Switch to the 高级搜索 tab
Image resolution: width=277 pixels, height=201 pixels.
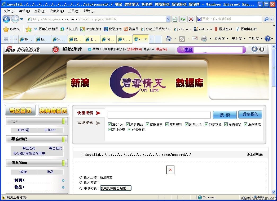click(x=89, y=123)
